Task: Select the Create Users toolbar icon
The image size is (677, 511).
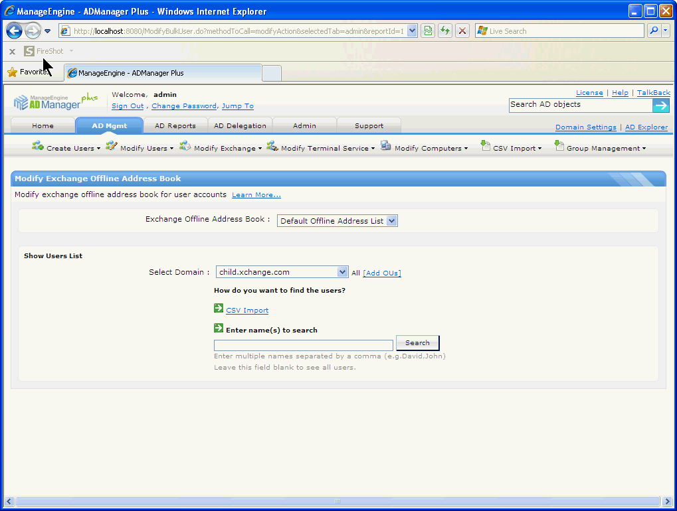Action: [37, 147]
